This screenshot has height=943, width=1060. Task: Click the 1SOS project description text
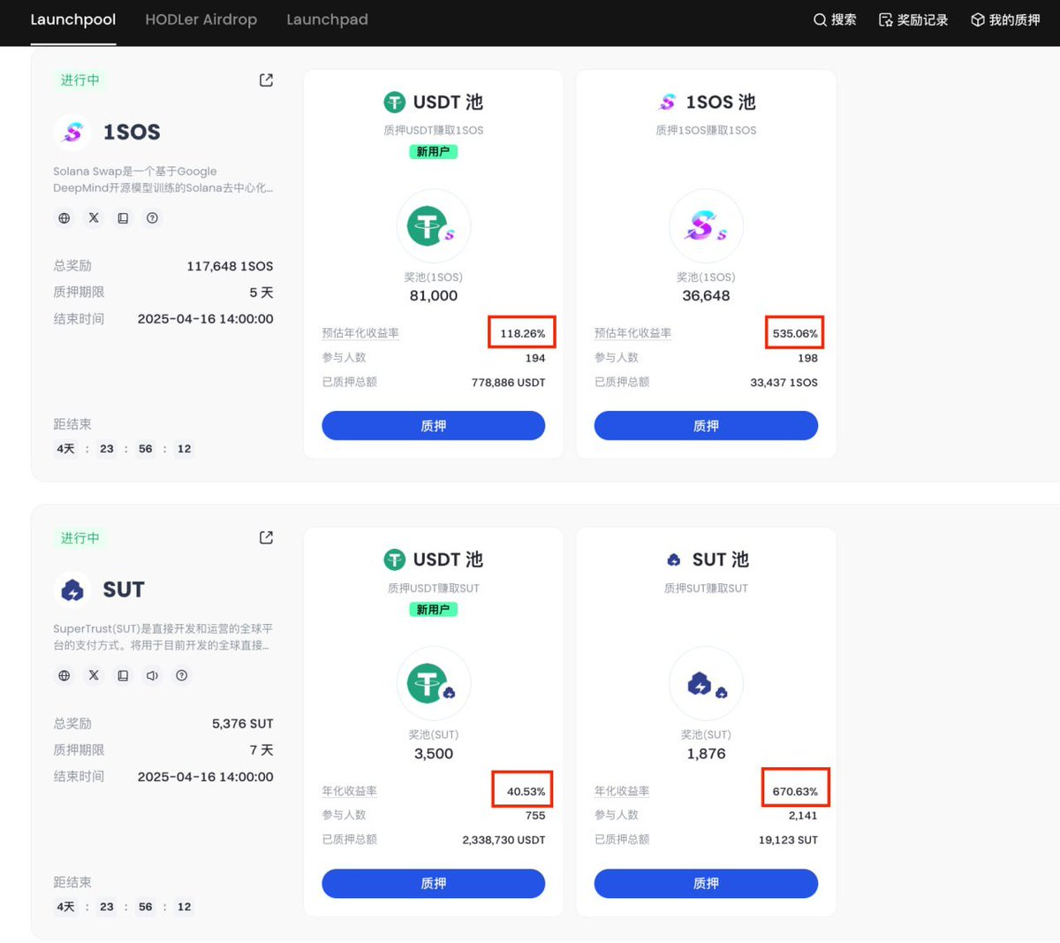(x=163, y=179)
